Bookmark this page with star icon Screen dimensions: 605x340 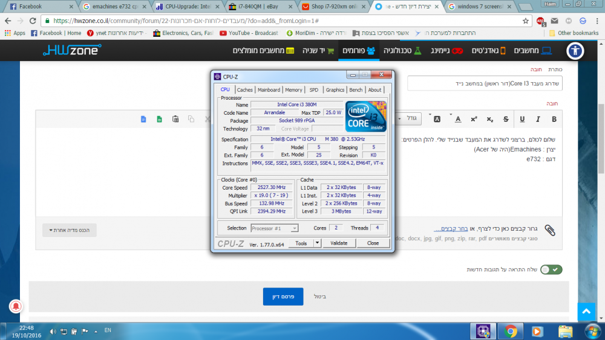[526, 21]
